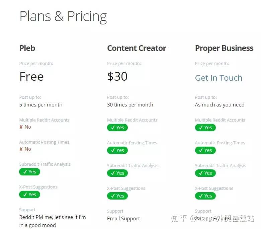
Task: Click the Get In Touch link
Action: (x=219, y=78)
